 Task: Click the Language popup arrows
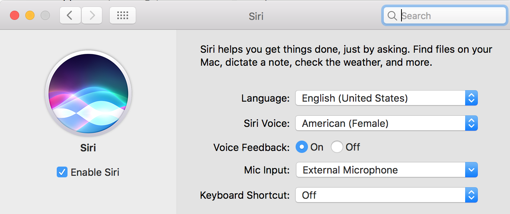[x=471, y=98]
